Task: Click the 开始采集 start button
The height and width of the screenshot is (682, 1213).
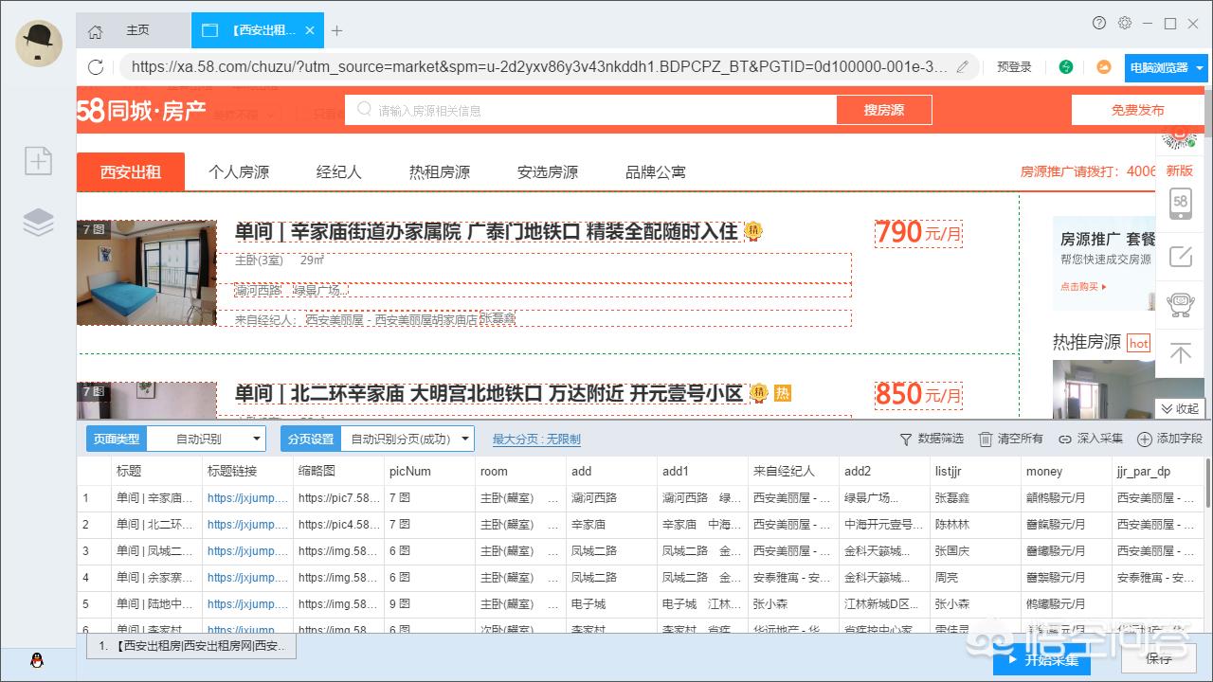Action: coord(1042,659)
